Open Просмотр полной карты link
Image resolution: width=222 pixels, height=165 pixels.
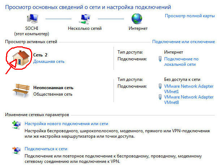[x=190, y=16]
